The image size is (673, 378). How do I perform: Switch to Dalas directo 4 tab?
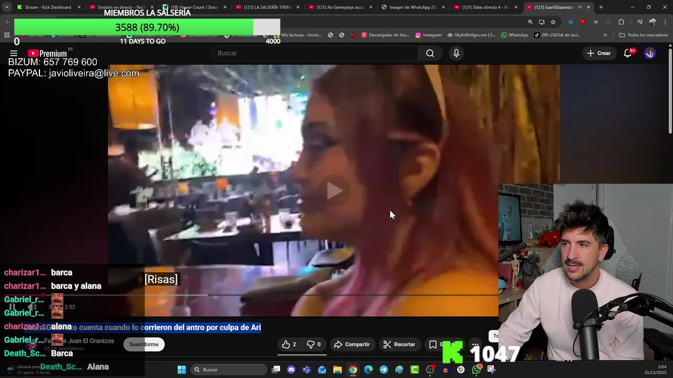click(485, 7)
